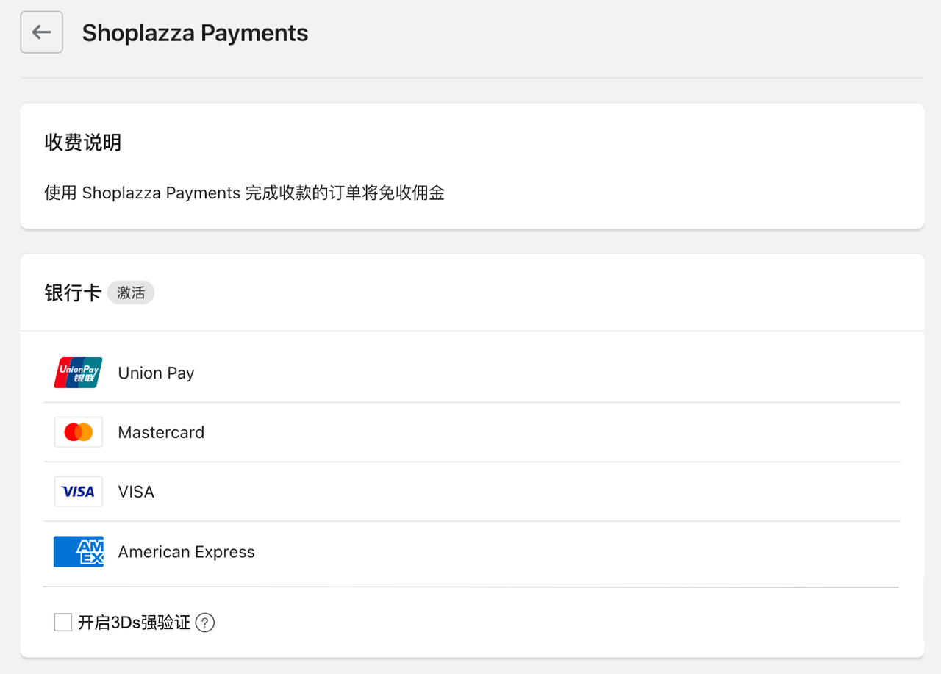Viewport: 941px width, 674px height.
Task: Click the 收费说明 section heading
Action: [82, 143]
